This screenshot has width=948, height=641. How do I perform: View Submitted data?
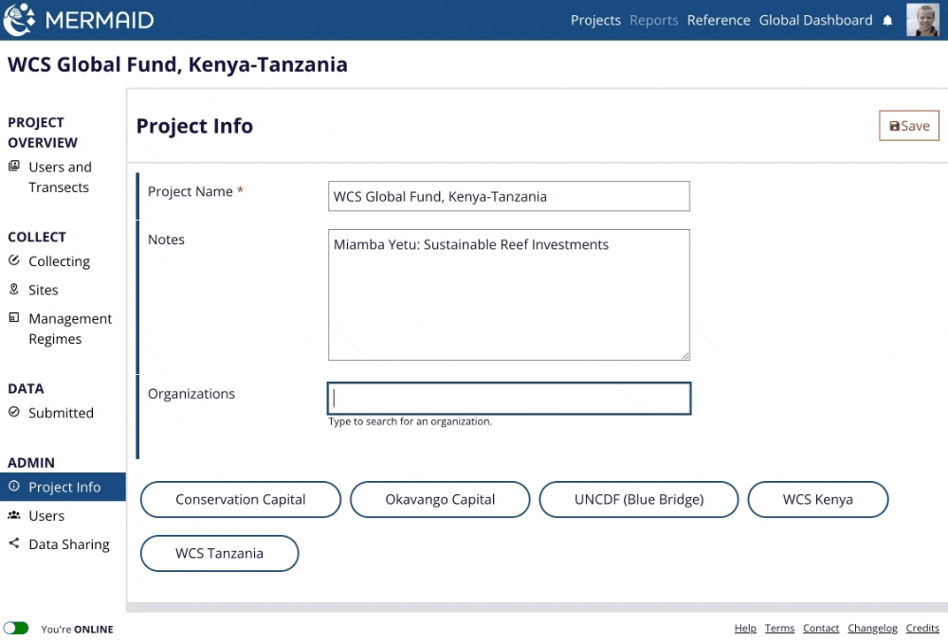pyautogui.click(x=61, y=413)
